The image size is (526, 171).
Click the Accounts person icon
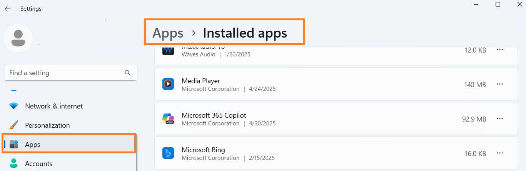(14, 163)
